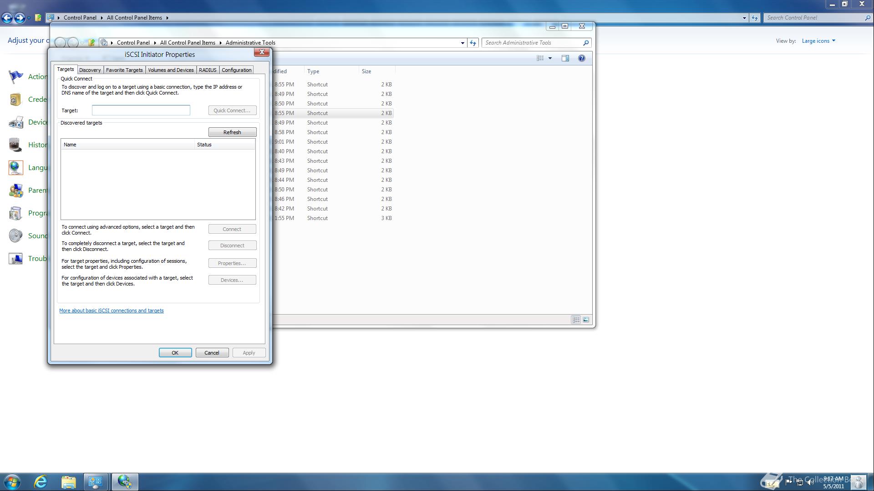Switch to iSCSI Initiator taskbar button
This screenshot has height=491, width=874.
pyautogui.click(x=125, y=482)
